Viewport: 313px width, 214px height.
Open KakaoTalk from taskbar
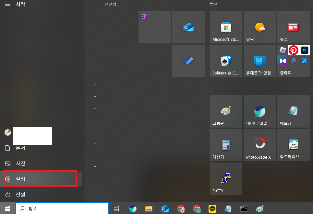coord(212,208)
